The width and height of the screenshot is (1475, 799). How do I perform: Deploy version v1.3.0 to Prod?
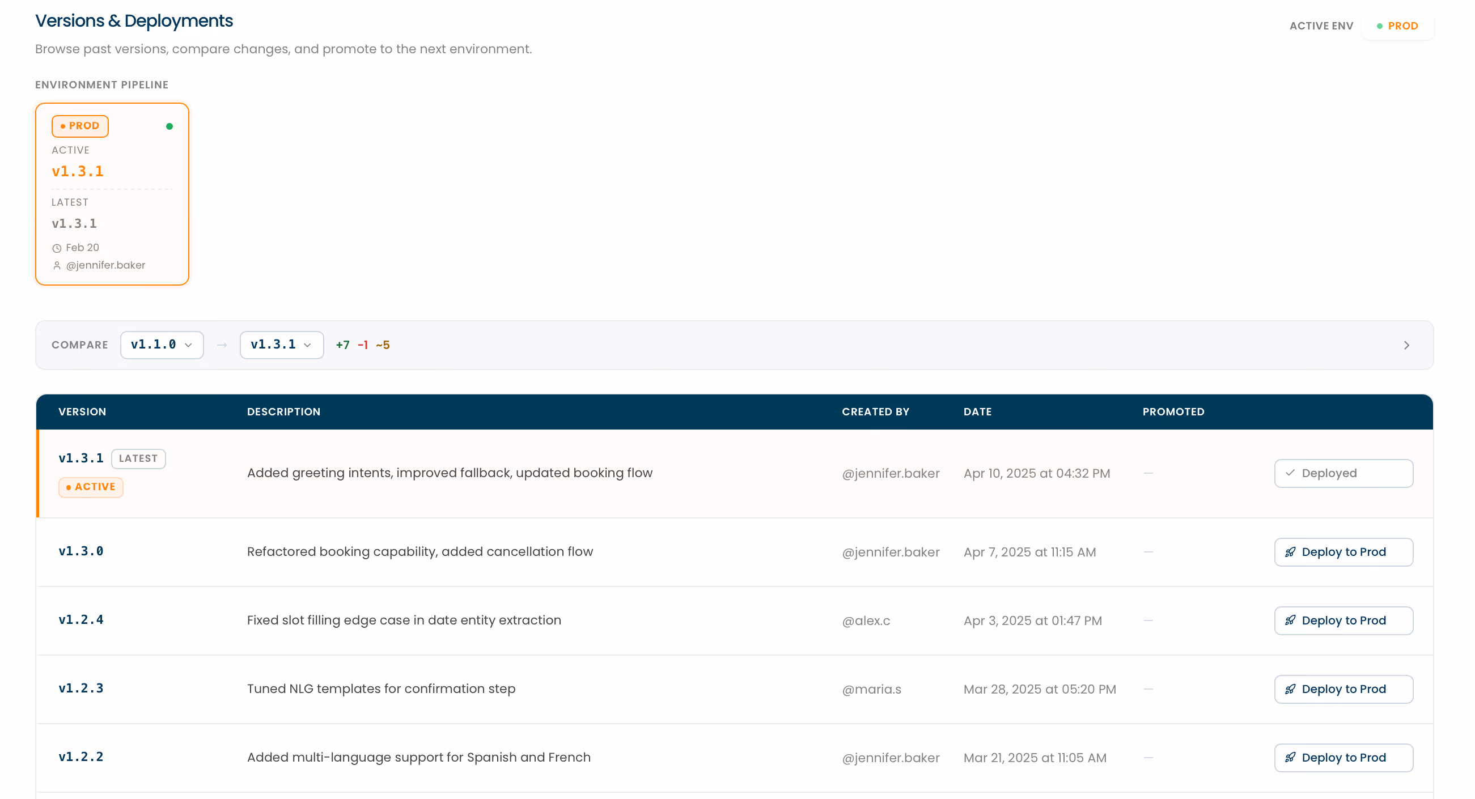(x=1343, y=552)
